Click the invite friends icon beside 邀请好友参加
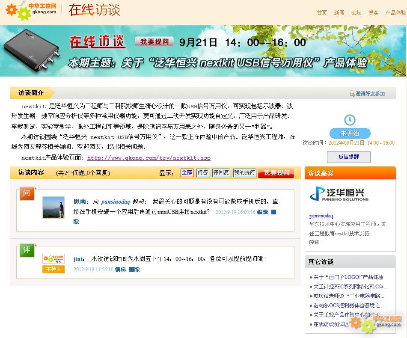The image size is (407, 338). [352, 93]
